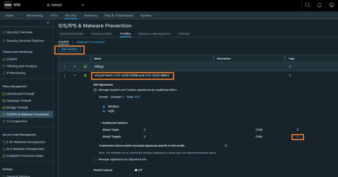
Task: Open TLS Inspection in sidebar
Action: click(x=17, y=121)
